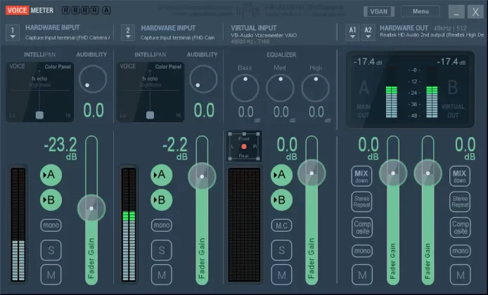
Task: Toggle bus B routing on Hardware Input 2
Action: click(x=161, y=200)
